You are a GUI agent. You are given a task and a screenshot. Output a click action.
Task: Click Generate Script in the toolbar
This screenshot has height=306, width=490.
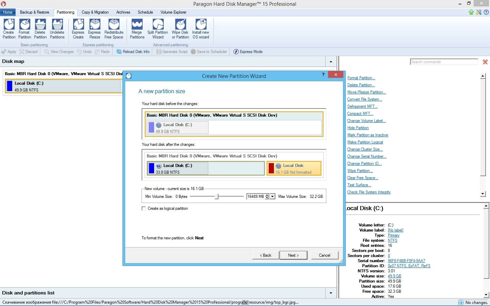[x=172, y=52]
